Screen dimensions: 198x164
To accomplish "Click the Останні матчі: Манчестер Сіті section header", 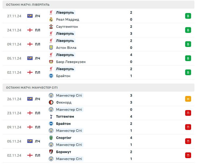I will click(98, 87).
